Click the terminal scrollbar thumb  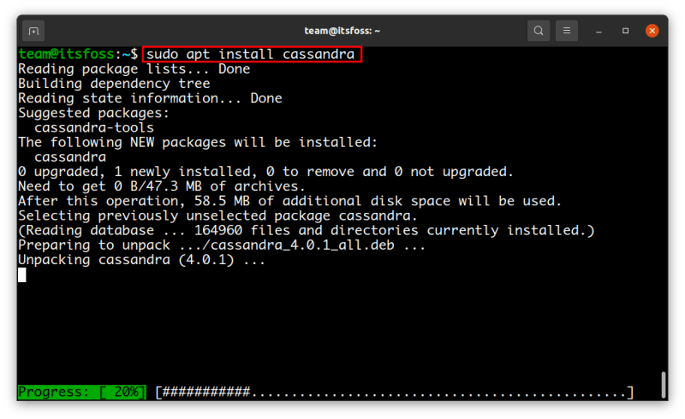(663, 385)
